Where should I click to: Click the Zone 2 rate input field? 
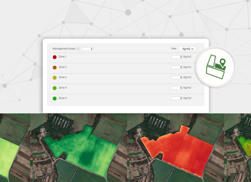177,67
